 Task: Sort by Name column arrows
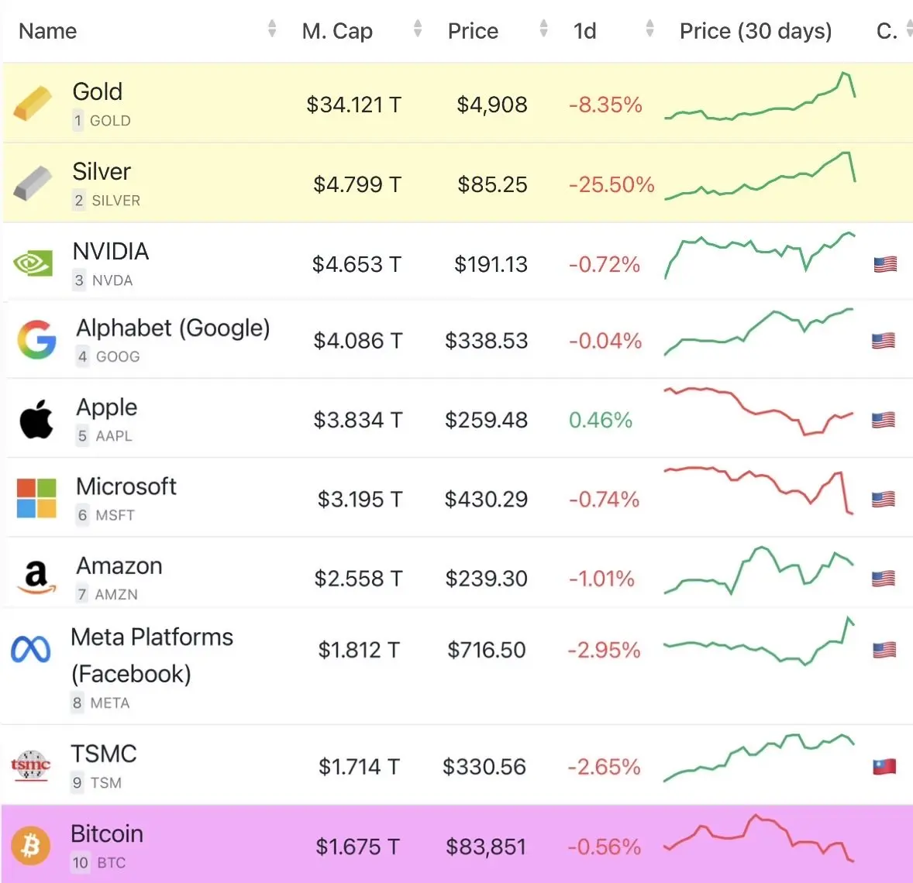coord(272,29)
